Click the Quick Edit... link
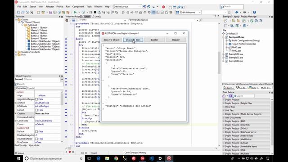 click(x=35, y=145)
